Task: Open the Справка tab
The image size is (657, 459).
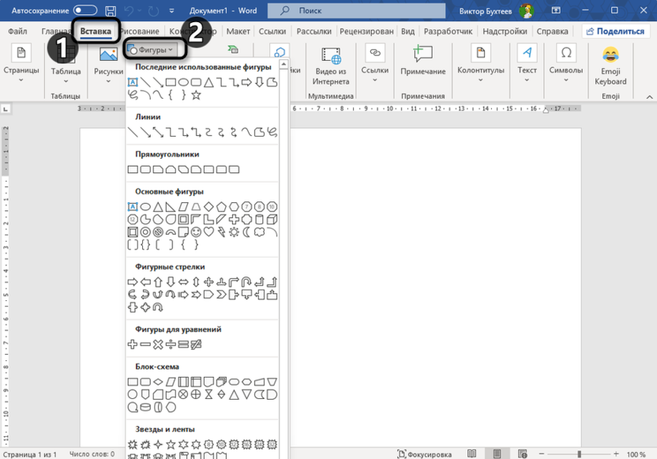Action: tap(552, 32)
